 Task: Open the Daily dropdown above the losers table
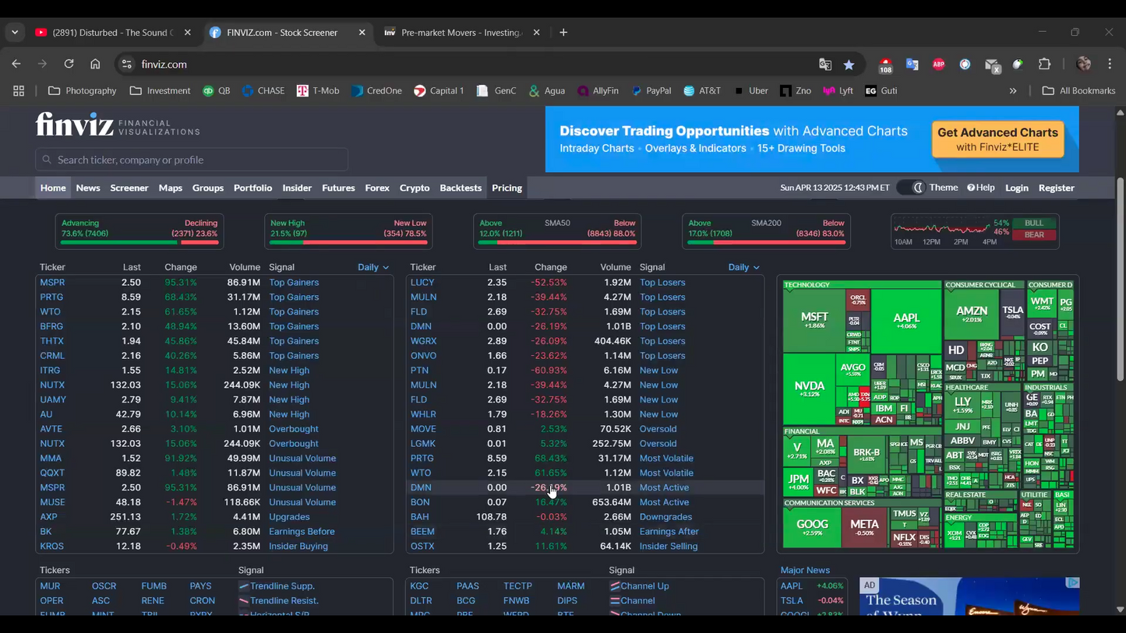tap(743, 266)
